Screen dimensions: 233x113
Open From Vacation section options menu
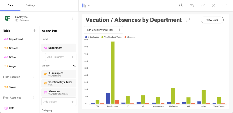pyautogui.click(x=34, y=77)
